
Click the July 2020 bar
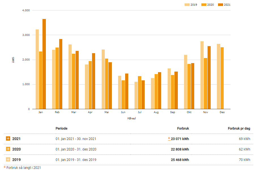(x=140, y=92)
